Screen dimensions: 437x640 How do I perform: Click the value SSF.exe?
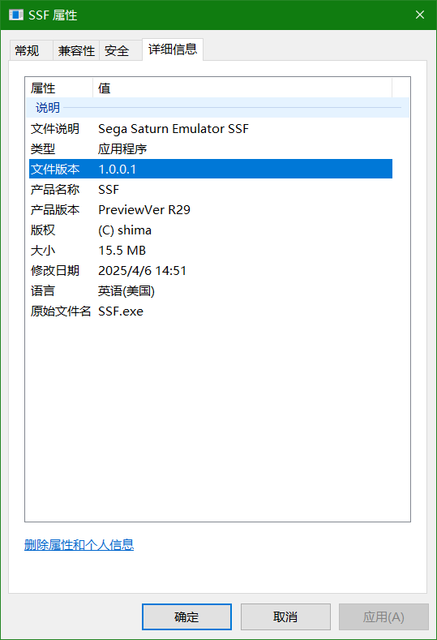click(x=121, y=311)
